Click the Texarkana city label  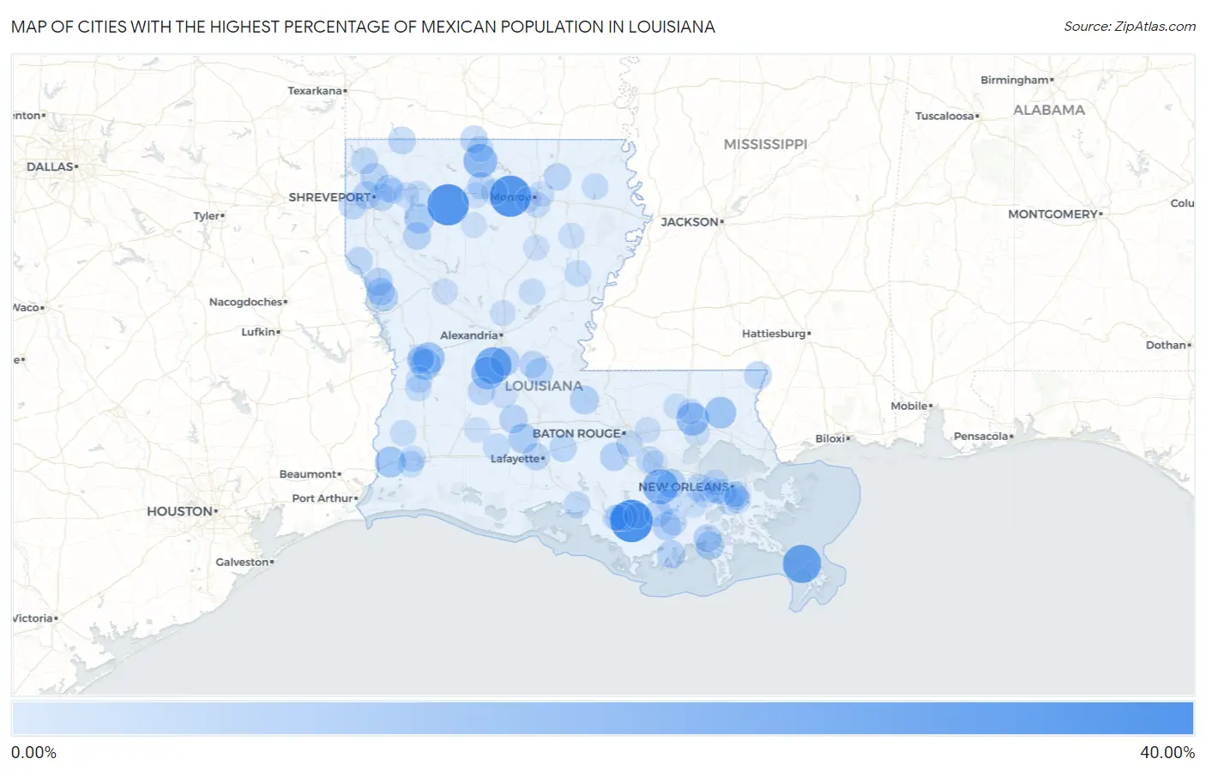[315, 91]
